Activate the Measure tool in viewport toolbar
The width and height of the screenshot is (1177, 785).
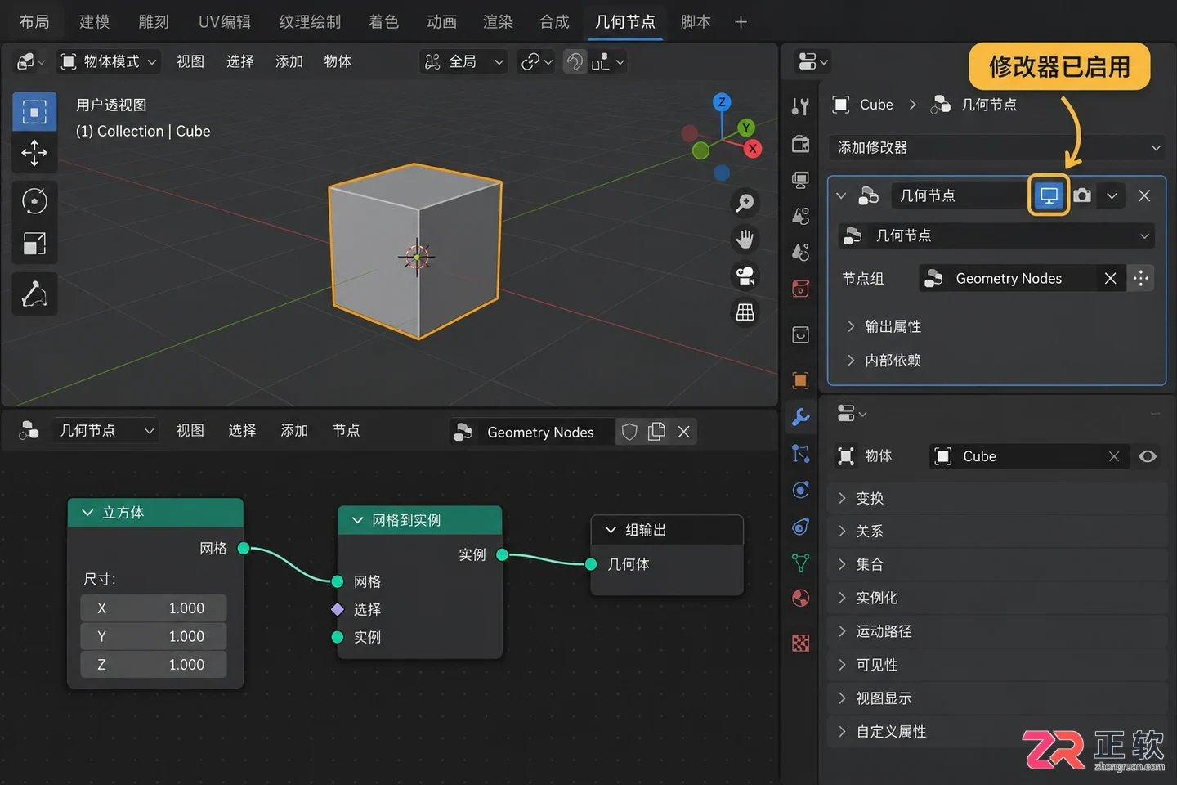[34, 294]
